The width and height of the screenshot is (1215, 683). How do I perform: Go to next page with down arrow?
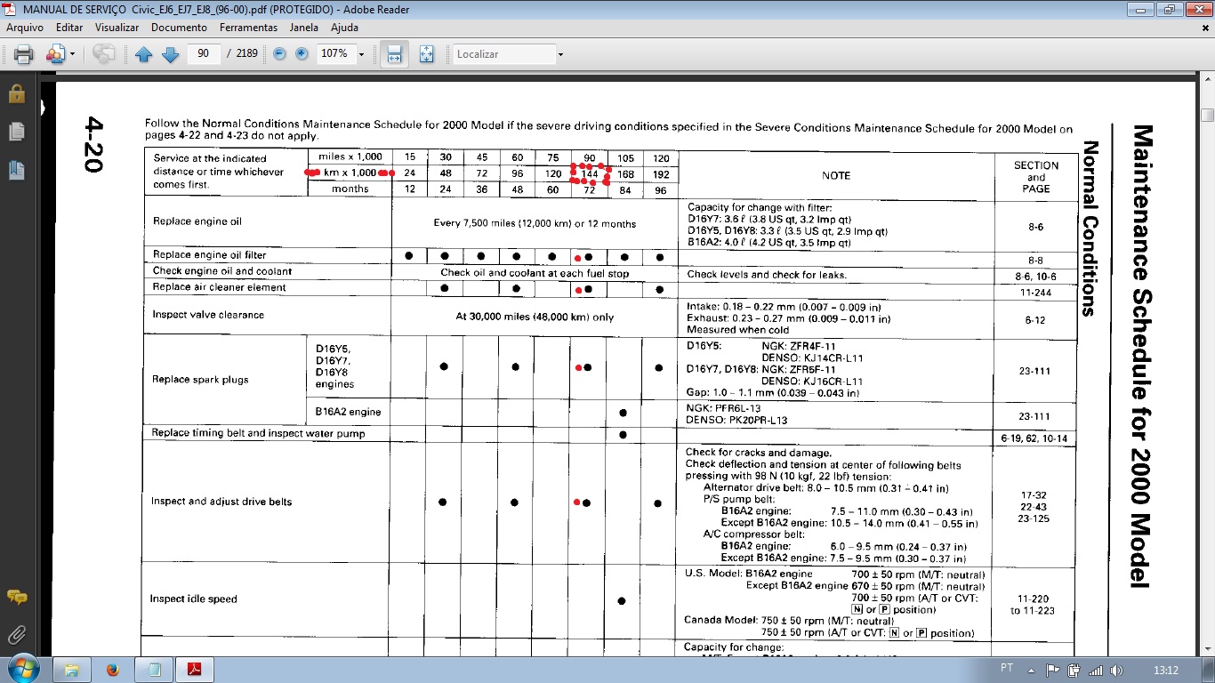click(171, 54)
